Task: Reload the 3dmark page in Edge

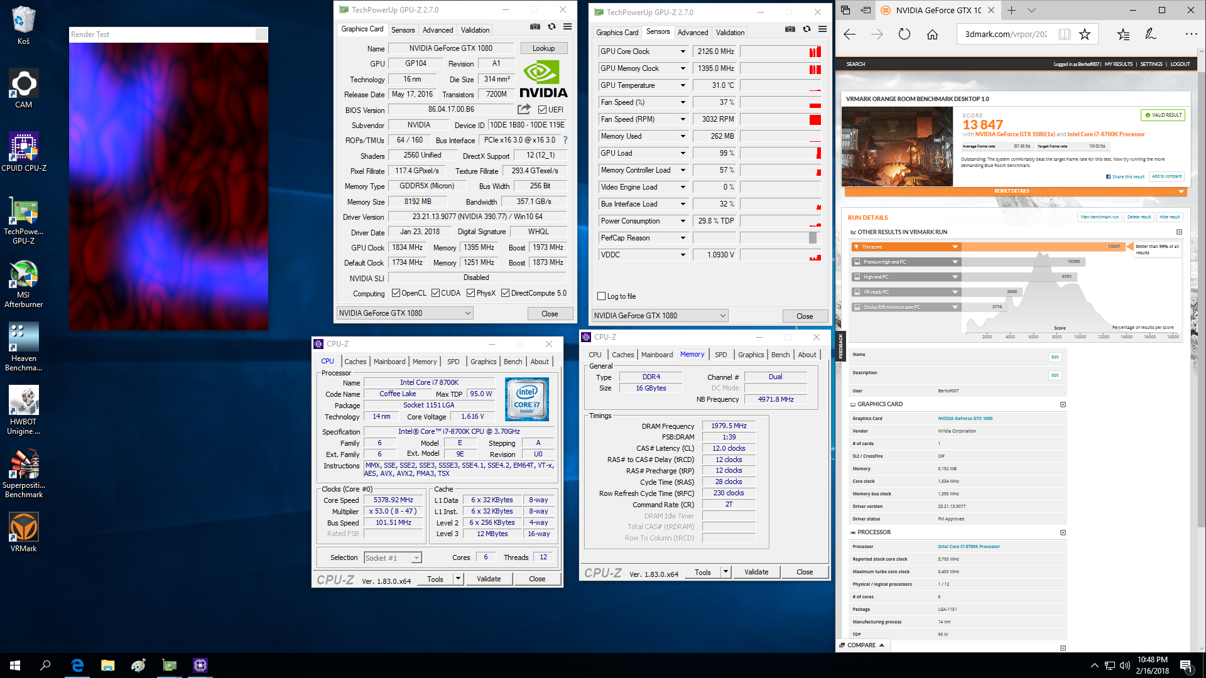Action: tap(905, 35)
